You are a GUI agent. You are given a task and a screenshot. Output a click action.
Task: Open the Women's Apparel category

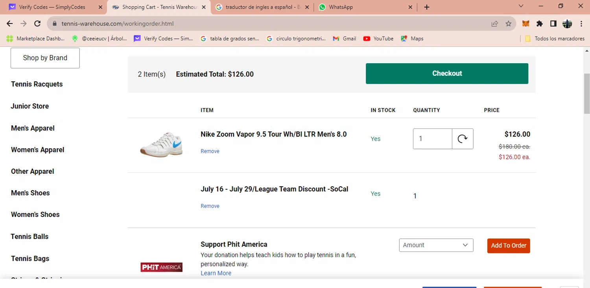tap(37, 150)
